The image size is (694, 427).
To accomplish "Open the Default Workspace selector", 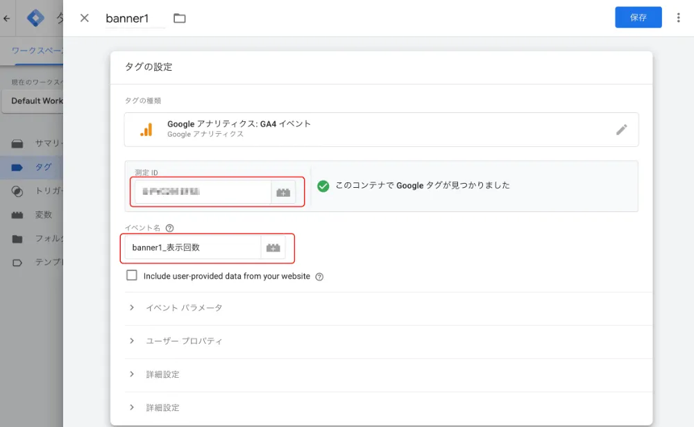I will 33,101.
